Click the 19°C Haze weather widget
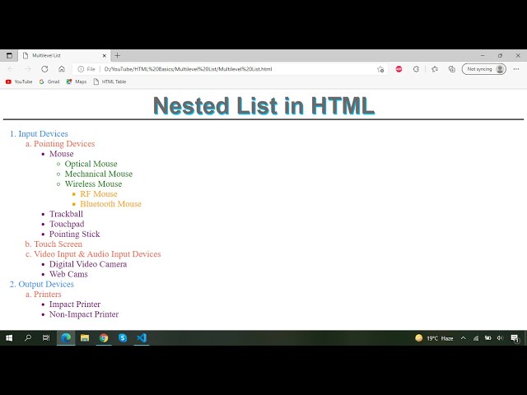 (x=434, y=338)
